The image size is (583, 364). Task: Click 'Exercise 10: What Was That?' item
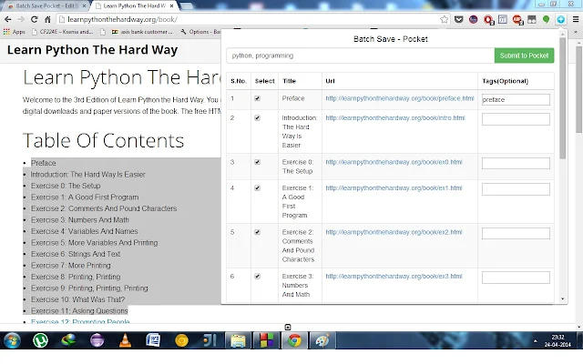pyautogui.click(x=77, y=299)
